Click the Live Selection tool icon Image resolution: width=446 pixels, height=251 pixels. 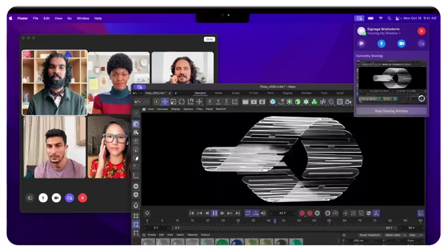click(156, 102)
